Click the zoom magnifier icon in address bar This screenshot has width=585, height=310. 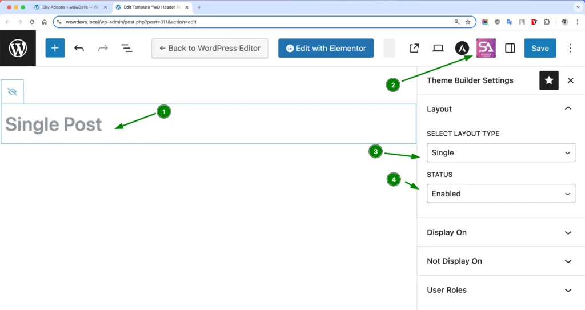coord(456,22)
